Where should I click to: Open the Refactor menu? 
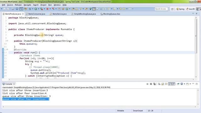click(18, 5)
